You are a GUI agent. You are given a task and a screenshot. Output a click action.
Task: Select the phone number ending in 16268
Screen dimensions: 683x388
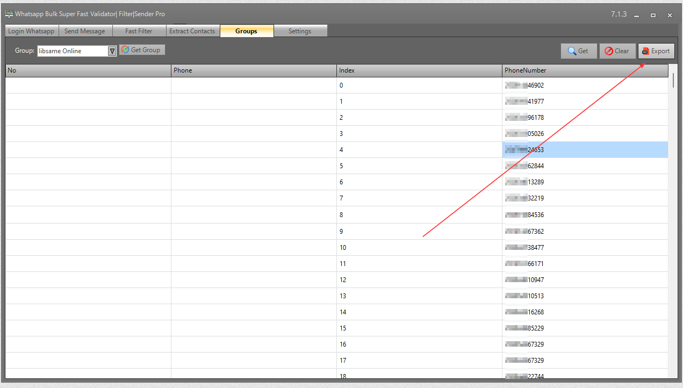point(585,312)
